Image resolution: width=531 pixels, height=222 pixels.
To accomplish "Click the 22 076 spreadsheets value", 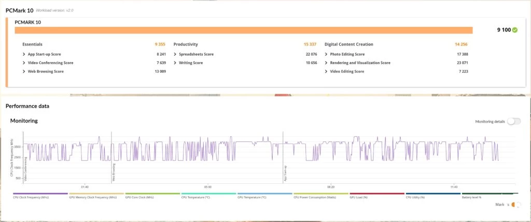I will point(311,54).
